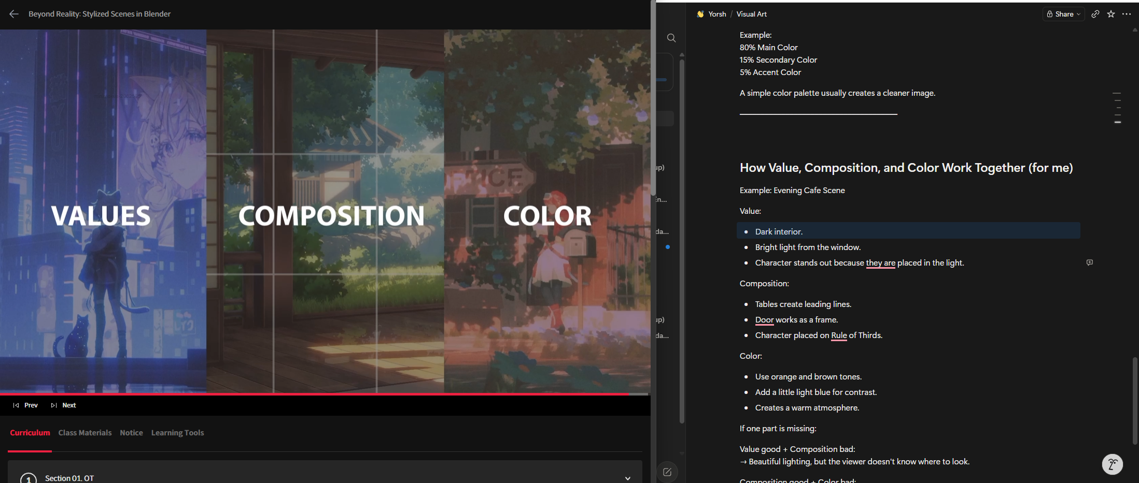Click the 'Section 01. OT' row title
The height and width of the screenshot is (483, 1139).
[69, 478]
